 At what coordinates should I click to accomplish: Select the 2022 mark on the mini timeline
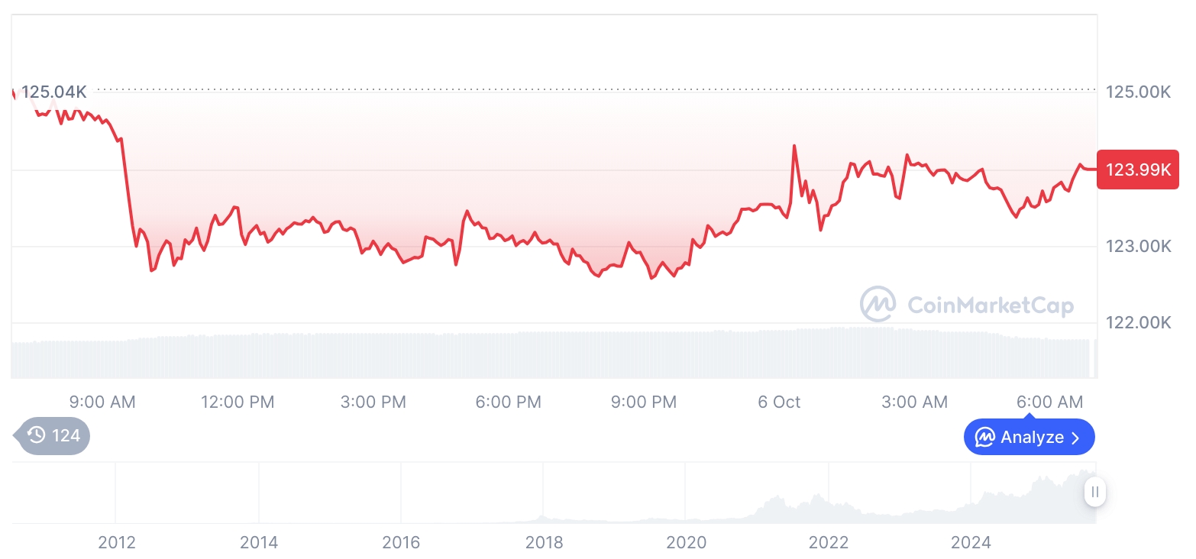point(829,543)
